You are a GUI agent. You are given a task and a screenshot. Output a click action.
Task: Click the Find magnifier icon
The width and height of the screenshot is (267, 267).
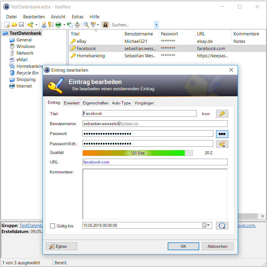(86, 25)
